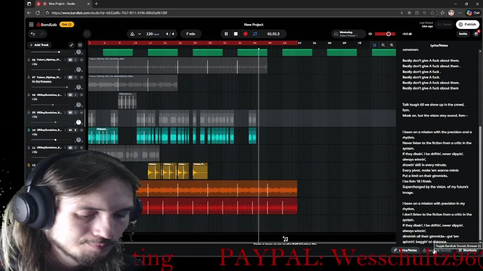Select the cyan clip on track 10
This screenshot has height=271, width=483.
tap(103, 136)
